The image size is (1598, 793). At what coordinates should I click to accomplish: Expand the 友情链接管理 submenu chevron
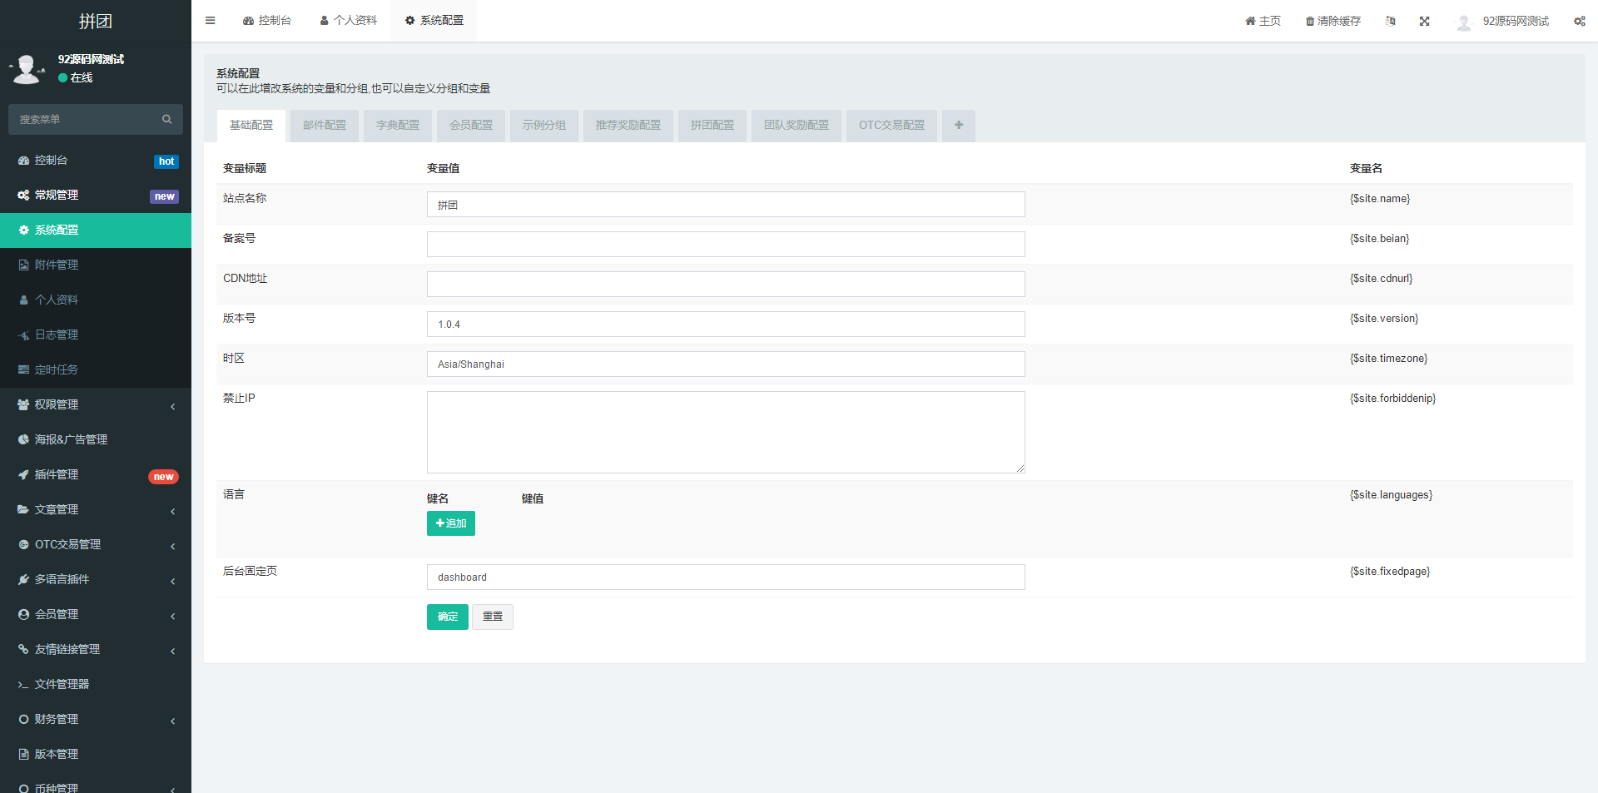click(172, 651)
